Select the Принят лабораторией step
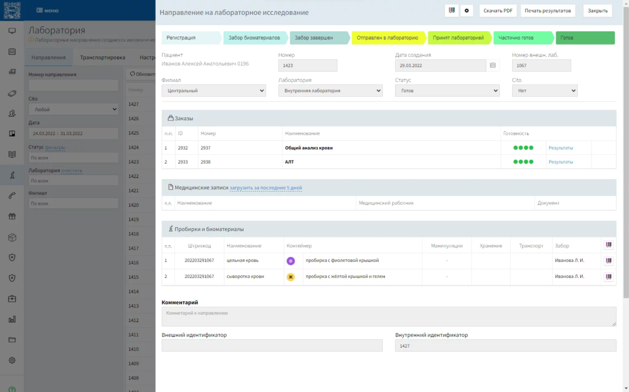Image resolution: width=629 pixels, height=392 pixels. (459, 38)
